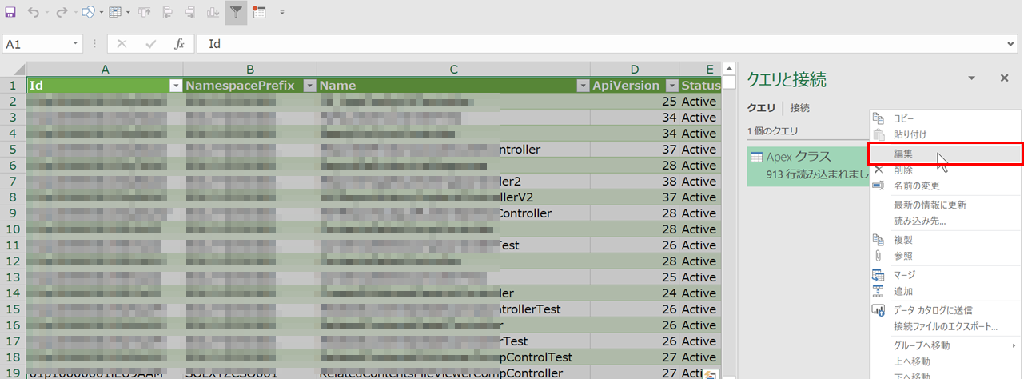Screen dimensions: 1024x379
Task: Cancel formula entry with the X icon
Action: coord(122,44)
